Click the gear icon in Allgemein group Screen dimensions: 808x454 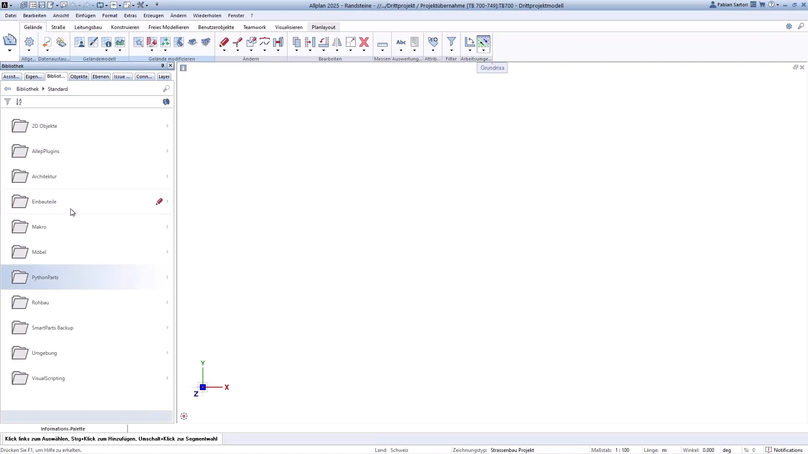pos(29,42)
